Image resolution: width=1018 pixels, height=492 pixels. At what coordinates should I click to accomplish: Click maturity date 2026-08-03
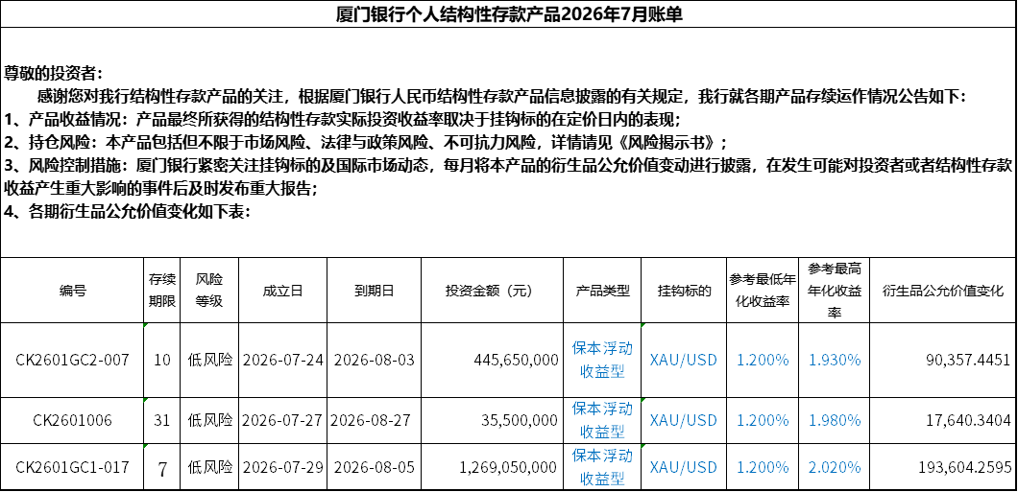pyautogui.click(x=374, y=360)
